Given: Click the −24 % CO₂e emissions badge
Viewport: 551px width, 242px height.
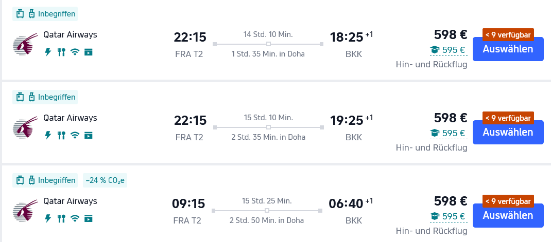Looking at the screenshot, I should [106, 180].
